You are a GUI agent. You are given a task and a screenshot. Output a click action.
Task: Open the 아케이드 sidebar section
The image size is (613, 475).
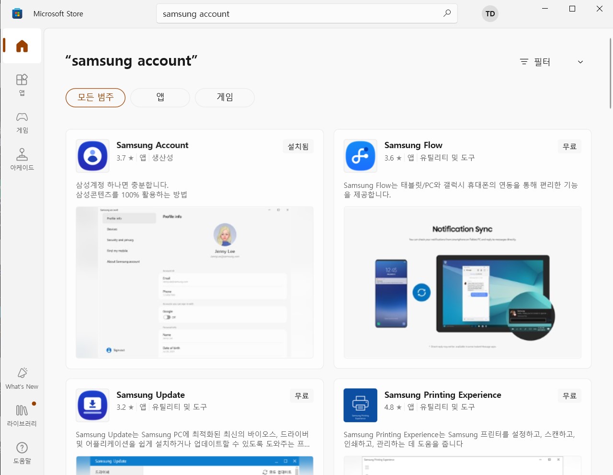22,159
